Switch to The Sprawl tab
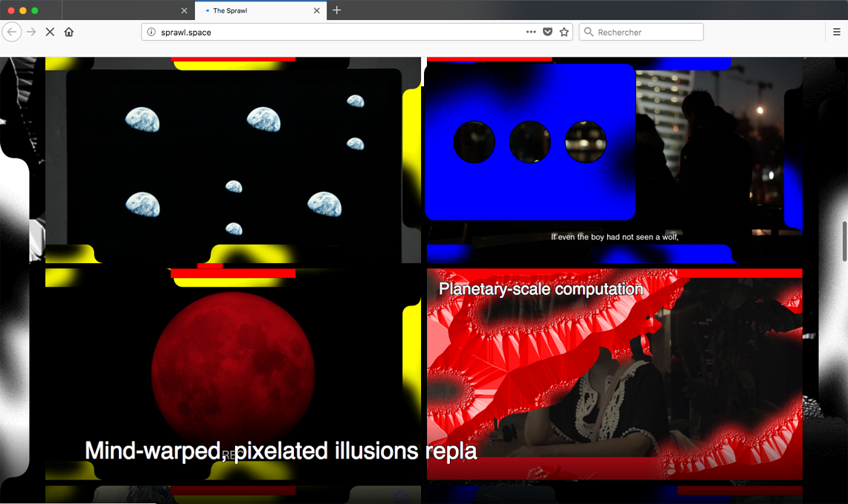Screen dimensions: 848x504 click(253, 10)
